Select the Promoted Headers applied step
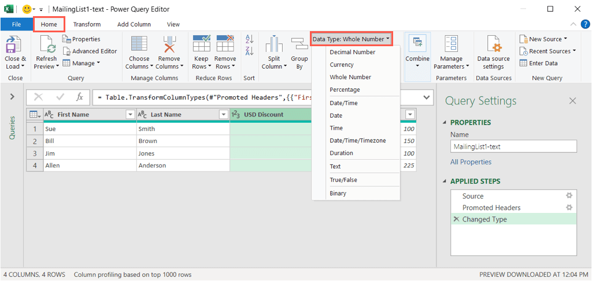 [513, 208]
